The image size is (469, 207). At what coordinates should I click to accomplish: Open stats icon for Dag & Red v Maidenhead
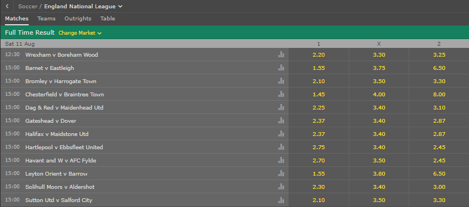click(x=281, y=107)
